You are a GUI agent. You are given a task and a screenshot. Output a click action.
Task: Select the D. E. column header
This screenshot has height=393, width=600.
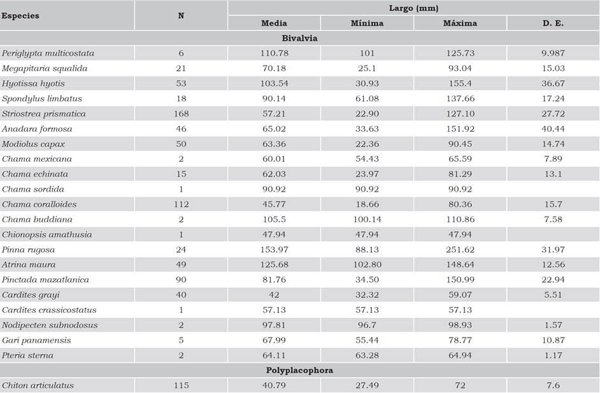pos(553,24)
